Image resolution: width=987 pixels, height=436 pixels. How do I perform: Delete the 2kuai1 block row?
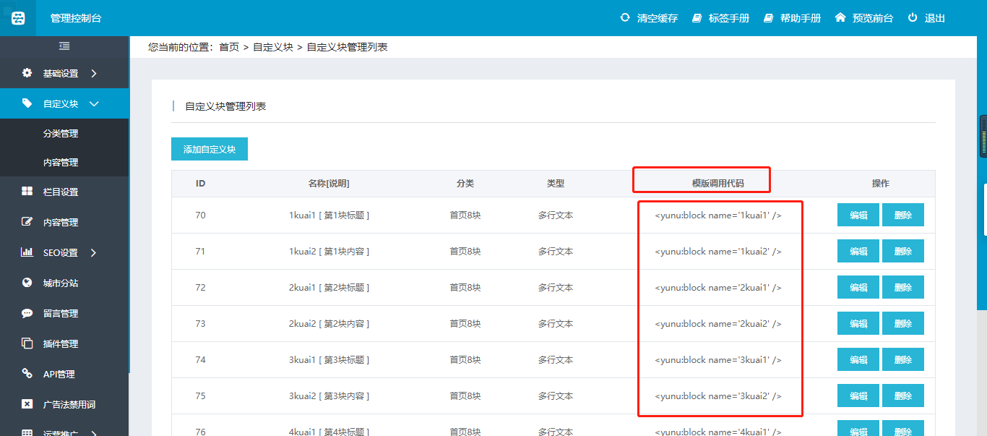902,287
